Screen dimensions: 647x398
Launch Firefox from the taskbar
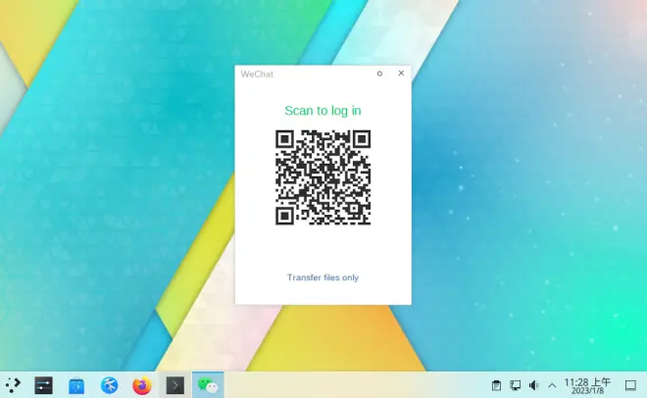coord(142,385)
